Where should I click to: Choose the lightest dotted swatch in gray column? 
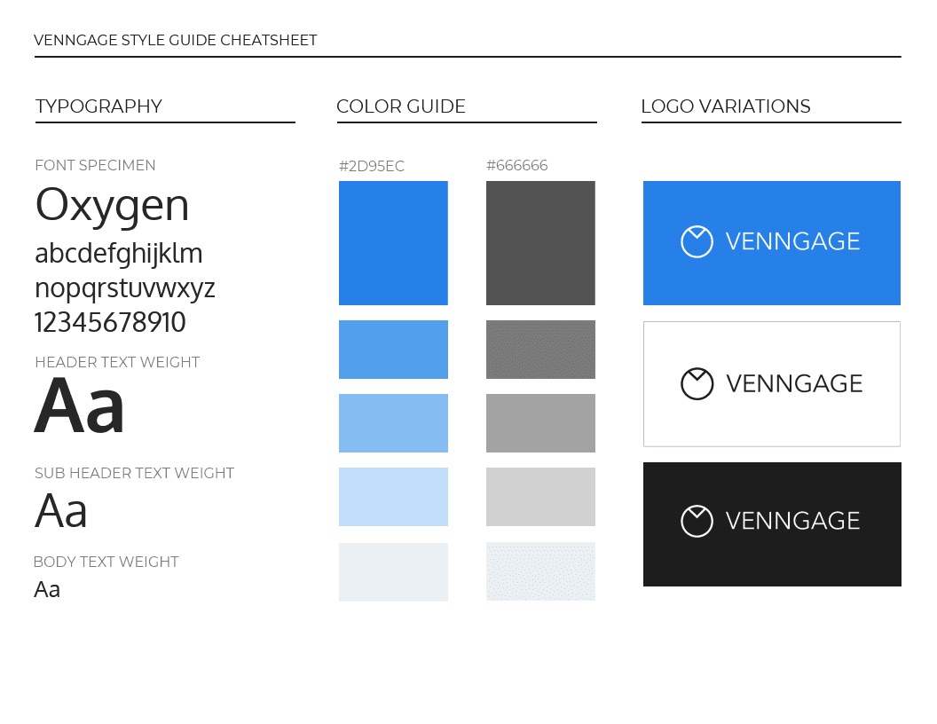coord(540,572)
